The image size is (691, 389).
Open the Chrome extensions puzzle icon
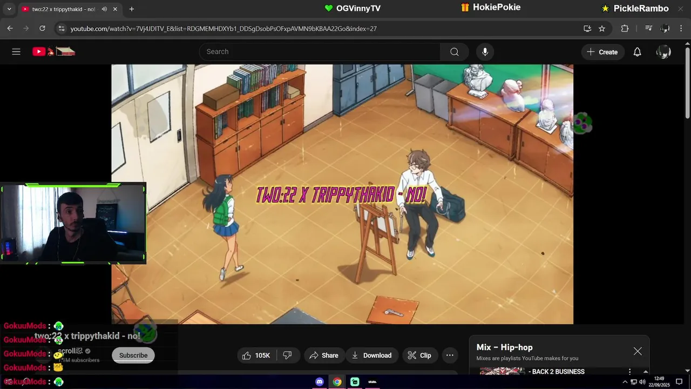(625, 29)
